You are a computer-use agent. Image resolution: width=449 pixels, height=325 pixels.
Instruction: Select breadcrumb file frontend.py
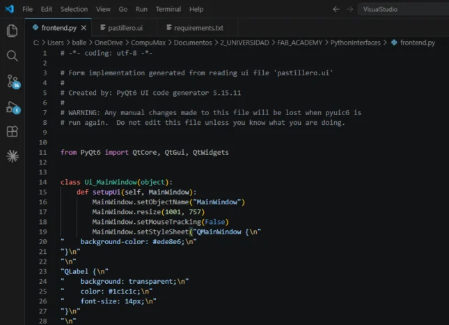tap(418, 43)
